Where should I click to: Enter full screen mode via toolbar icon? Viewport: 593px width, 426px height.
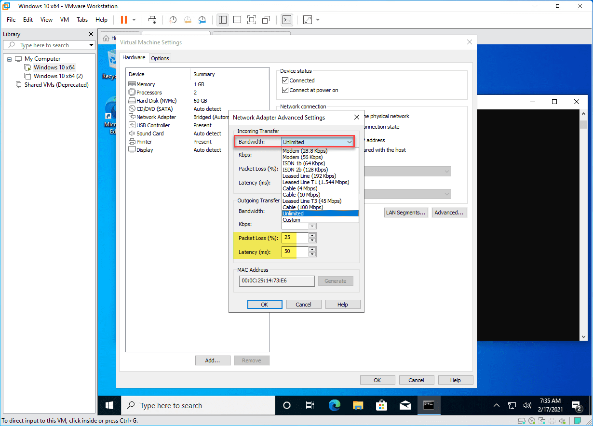tap(251, 20)
